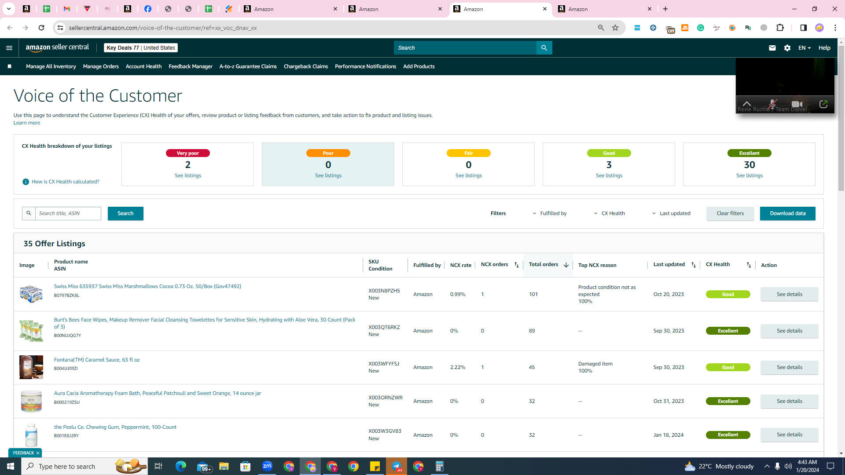Click How is CX Health calculated link
845x475 pixels.
(x=66, y=182)
